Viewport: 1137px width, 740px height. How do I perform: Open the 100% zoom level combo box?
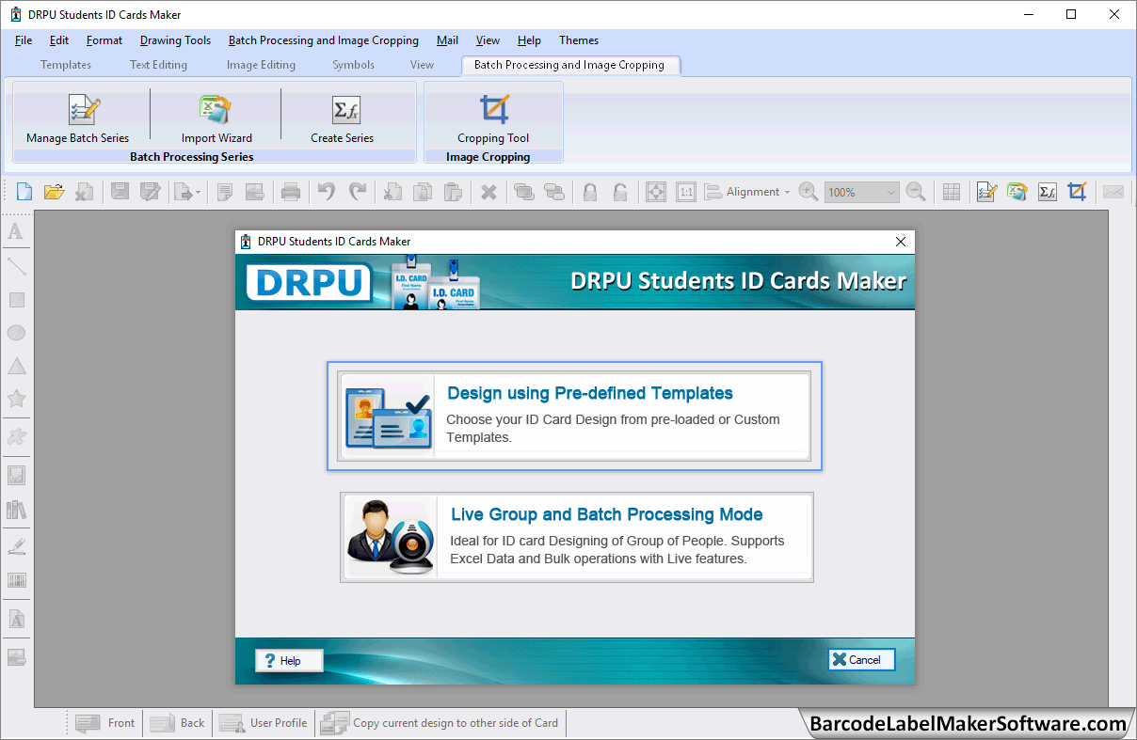[x=862, y=192]
